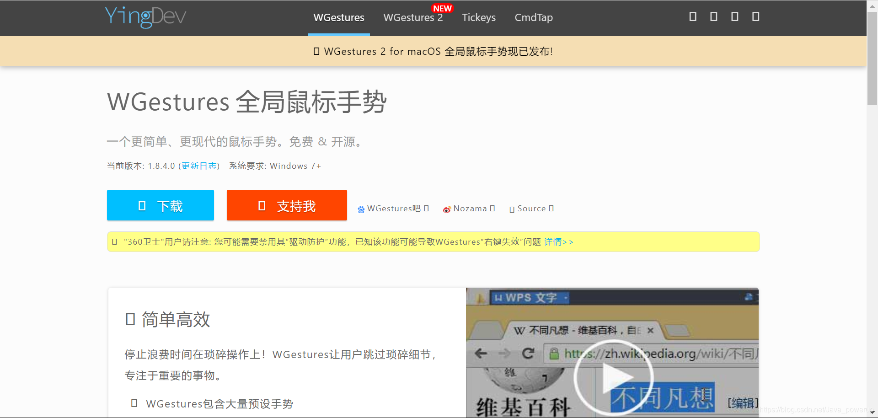Switch to the WGestures 2 tab

click(x=413, y=18)
